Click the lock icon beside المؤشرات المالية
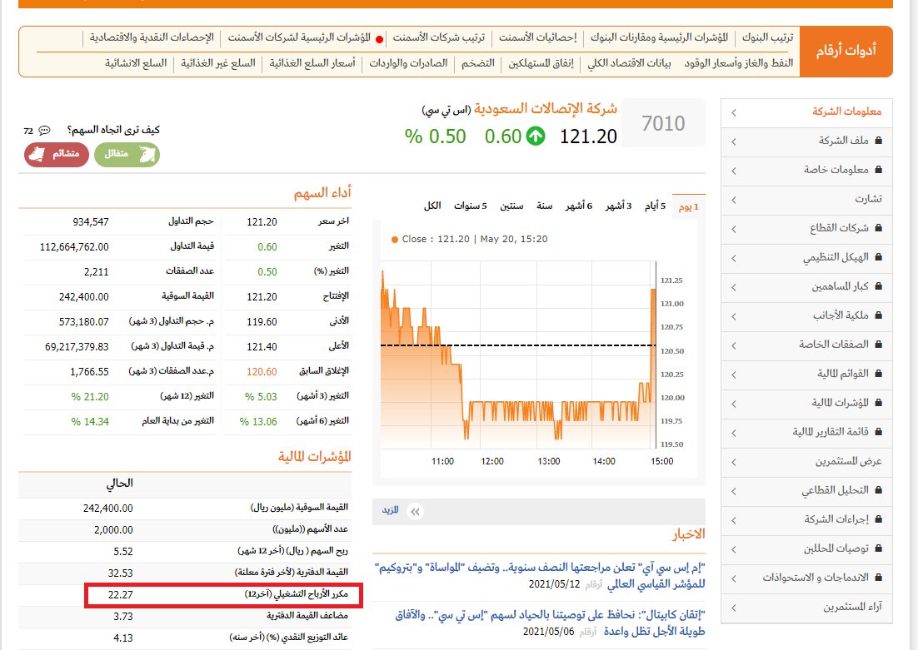The height and width of the screenshot is (650, 918). point(878,403)
